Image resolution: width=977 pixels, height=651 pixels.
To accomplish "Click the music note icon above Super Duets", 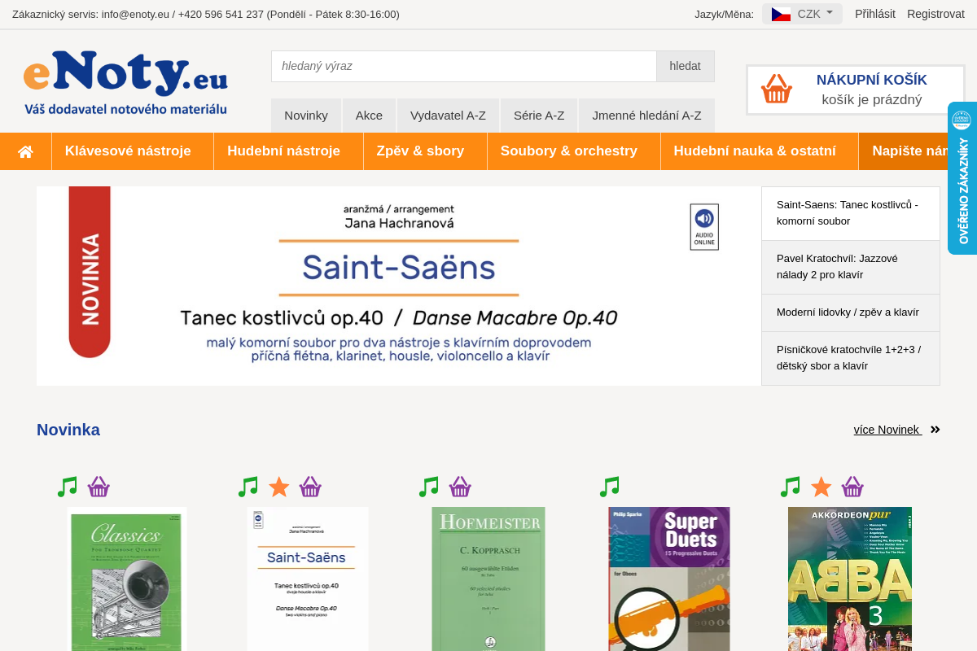I will point(610,487).
